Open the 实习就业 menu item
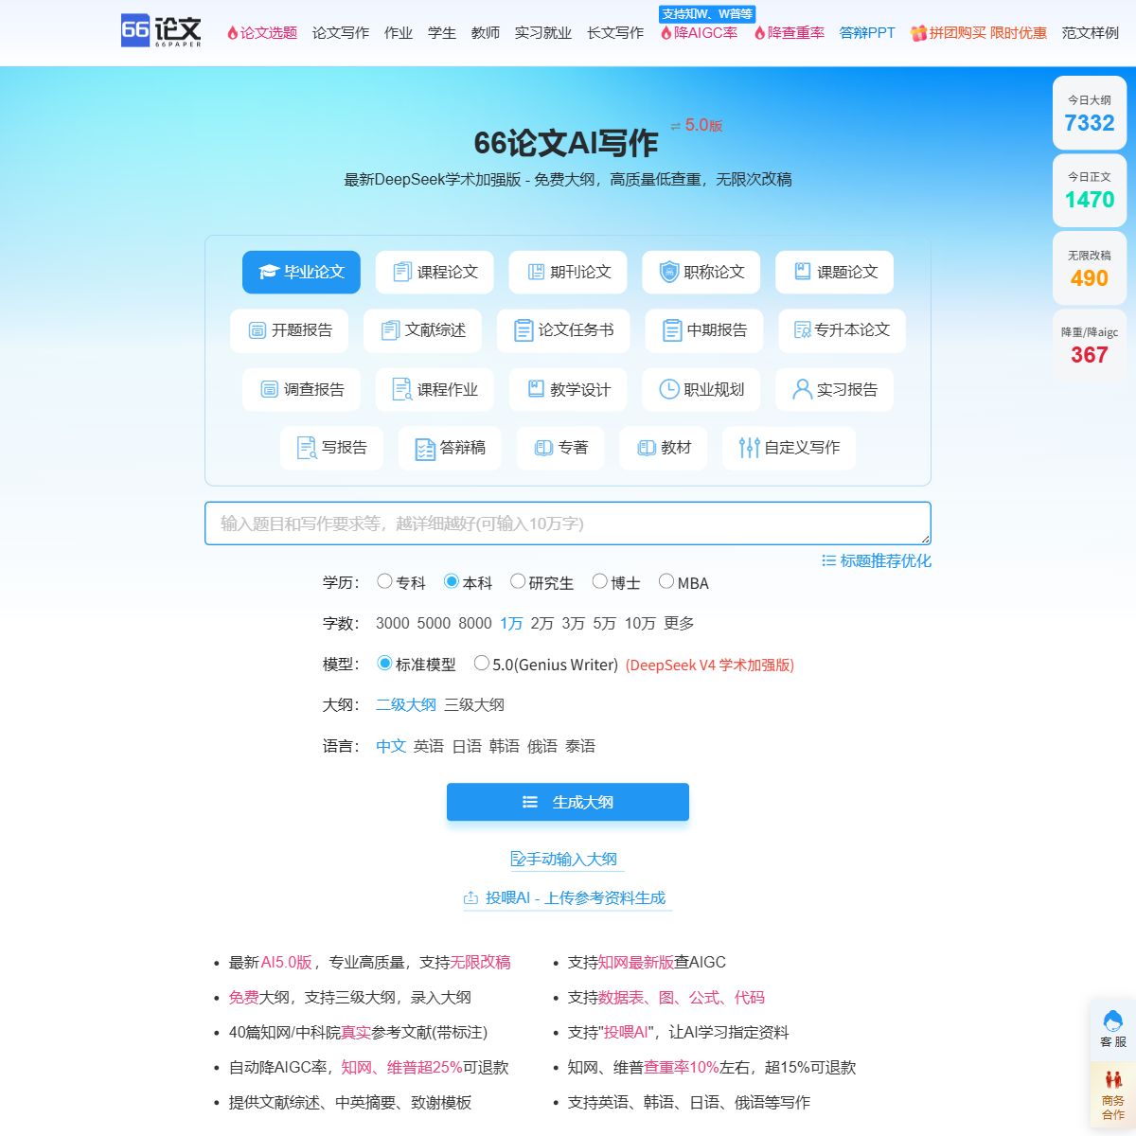 pyautogui.click(x=543, y=32)
